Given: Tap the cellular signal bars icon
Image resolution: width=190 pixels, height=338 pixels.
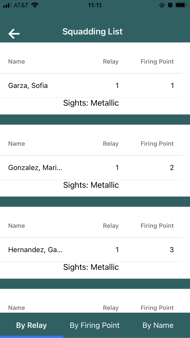Looking at the screenshot, I should click(x=8, y=5).
